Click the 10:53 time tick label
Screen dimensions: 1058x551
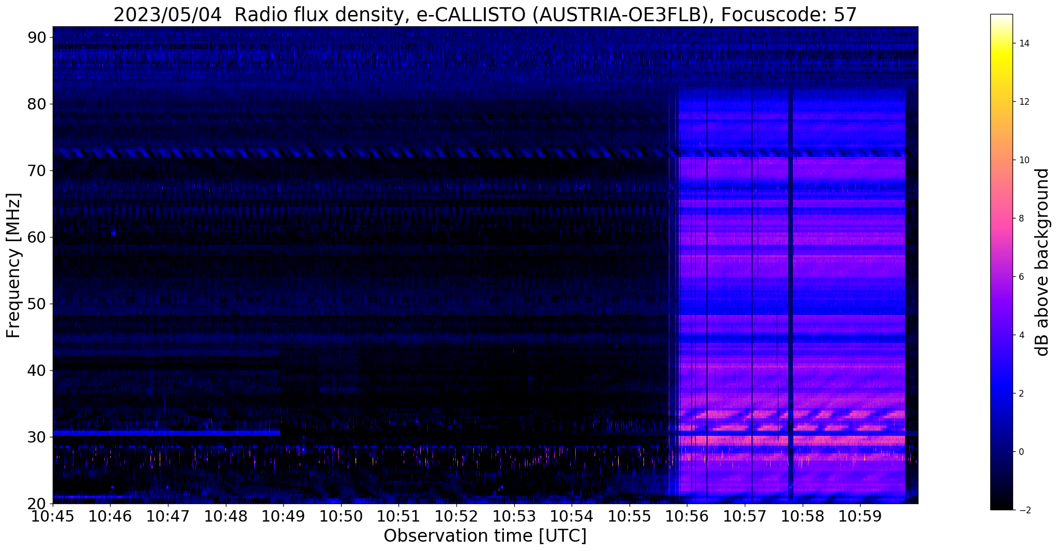tap(514, 516)
